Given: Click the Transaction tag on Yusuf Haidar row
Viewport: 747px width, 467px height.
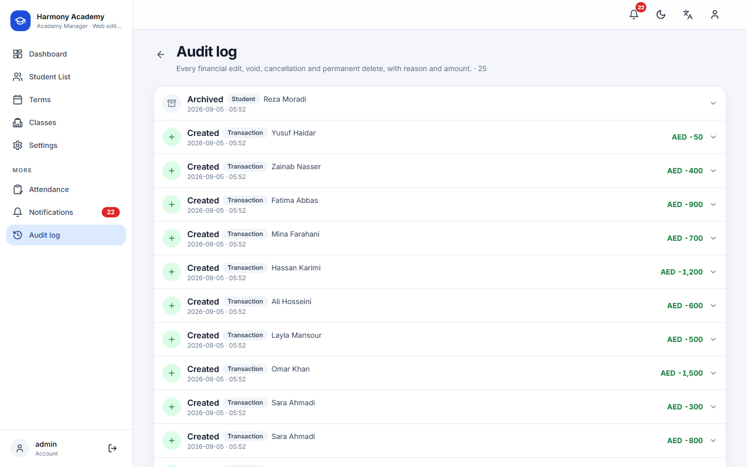Looking at the screenshot, I should tap(245, 133).
